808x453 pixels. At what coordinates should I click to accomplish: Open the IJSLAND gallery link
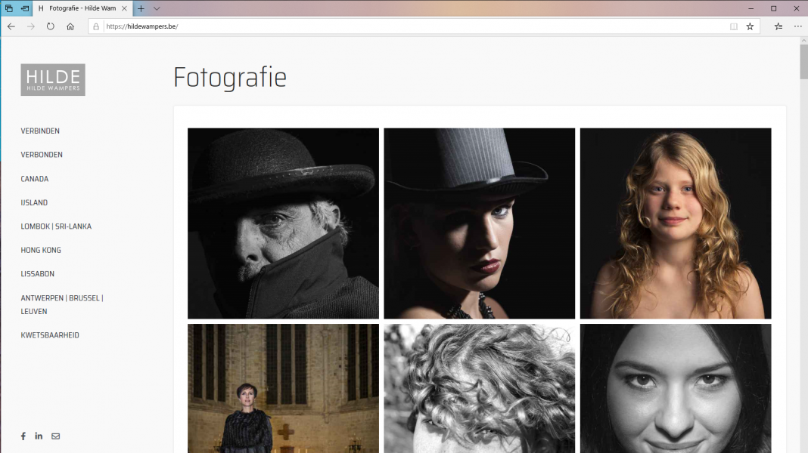pyautogui.click(x=34, y=202)
